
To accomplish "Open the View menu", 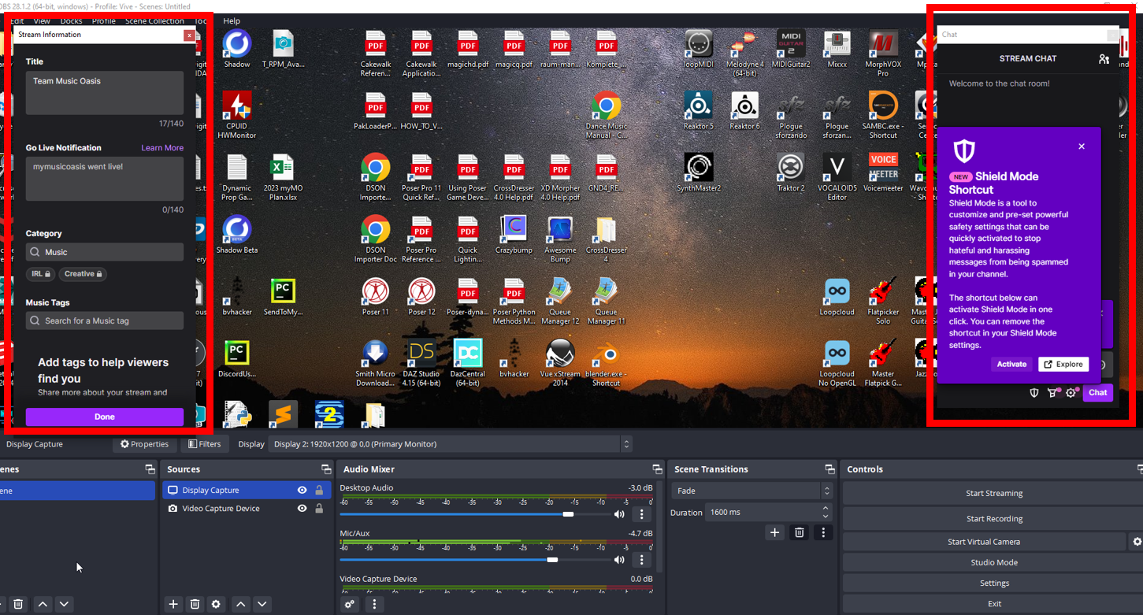I will point(43,21).
